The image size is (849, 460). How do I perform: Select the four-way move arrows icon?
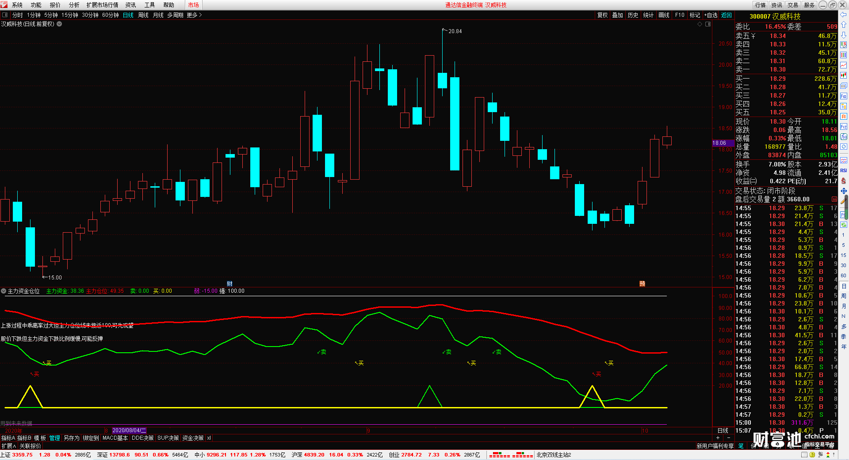pos(844,191)
